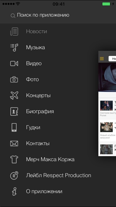Click the Гудки phone icon
Image resolution: width=116 pixels, height=207 pixels.
click(x=14, y=128)
